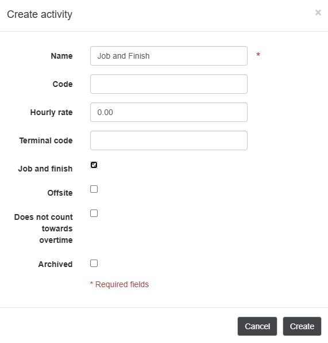Select the Hourly rate field

tap(169, 112)
